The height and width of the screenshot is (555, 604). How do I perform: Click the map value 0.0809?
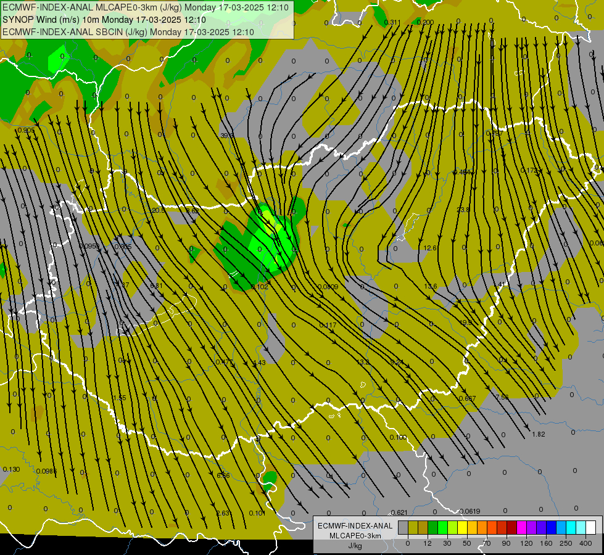328,287
